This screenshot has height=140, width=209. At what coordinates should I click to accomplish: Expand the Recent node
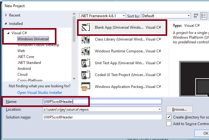click(6, 15)
